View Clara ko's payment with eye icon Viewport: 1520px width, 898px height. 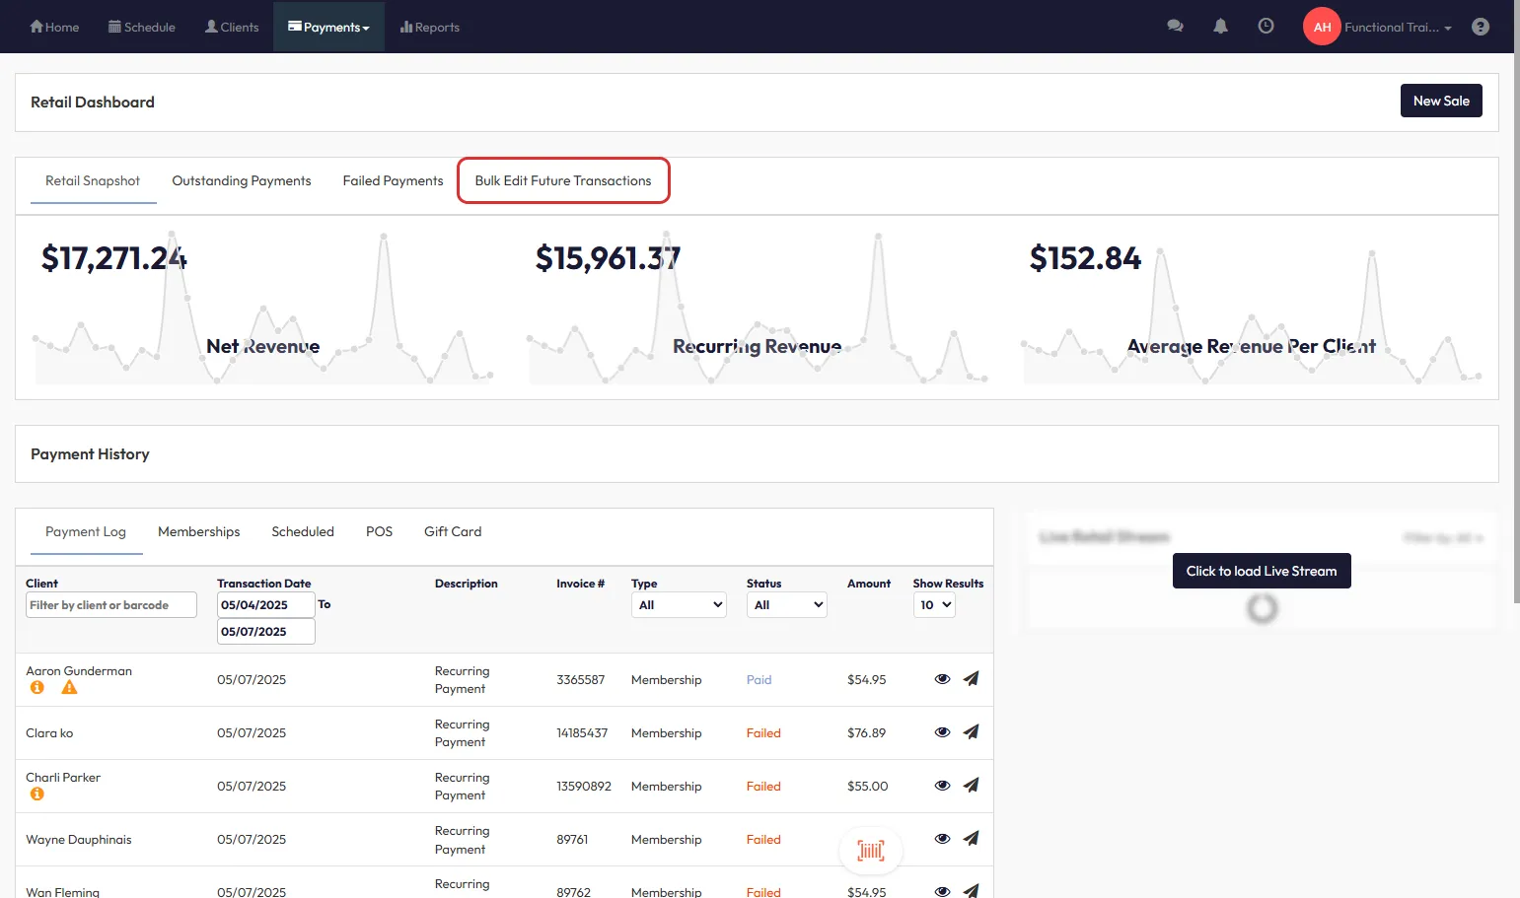(x=942, y=732)
